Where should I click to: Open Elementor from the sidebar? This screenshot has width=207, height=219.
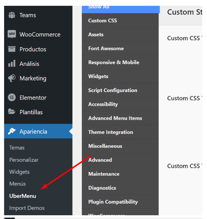[x=38, y=98]
